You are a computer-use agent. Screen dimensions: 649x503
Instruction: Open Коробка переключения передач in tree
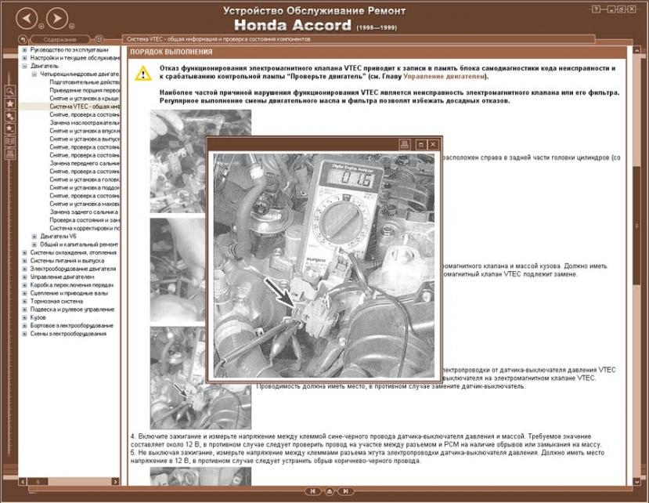click(x=71, y=285)
